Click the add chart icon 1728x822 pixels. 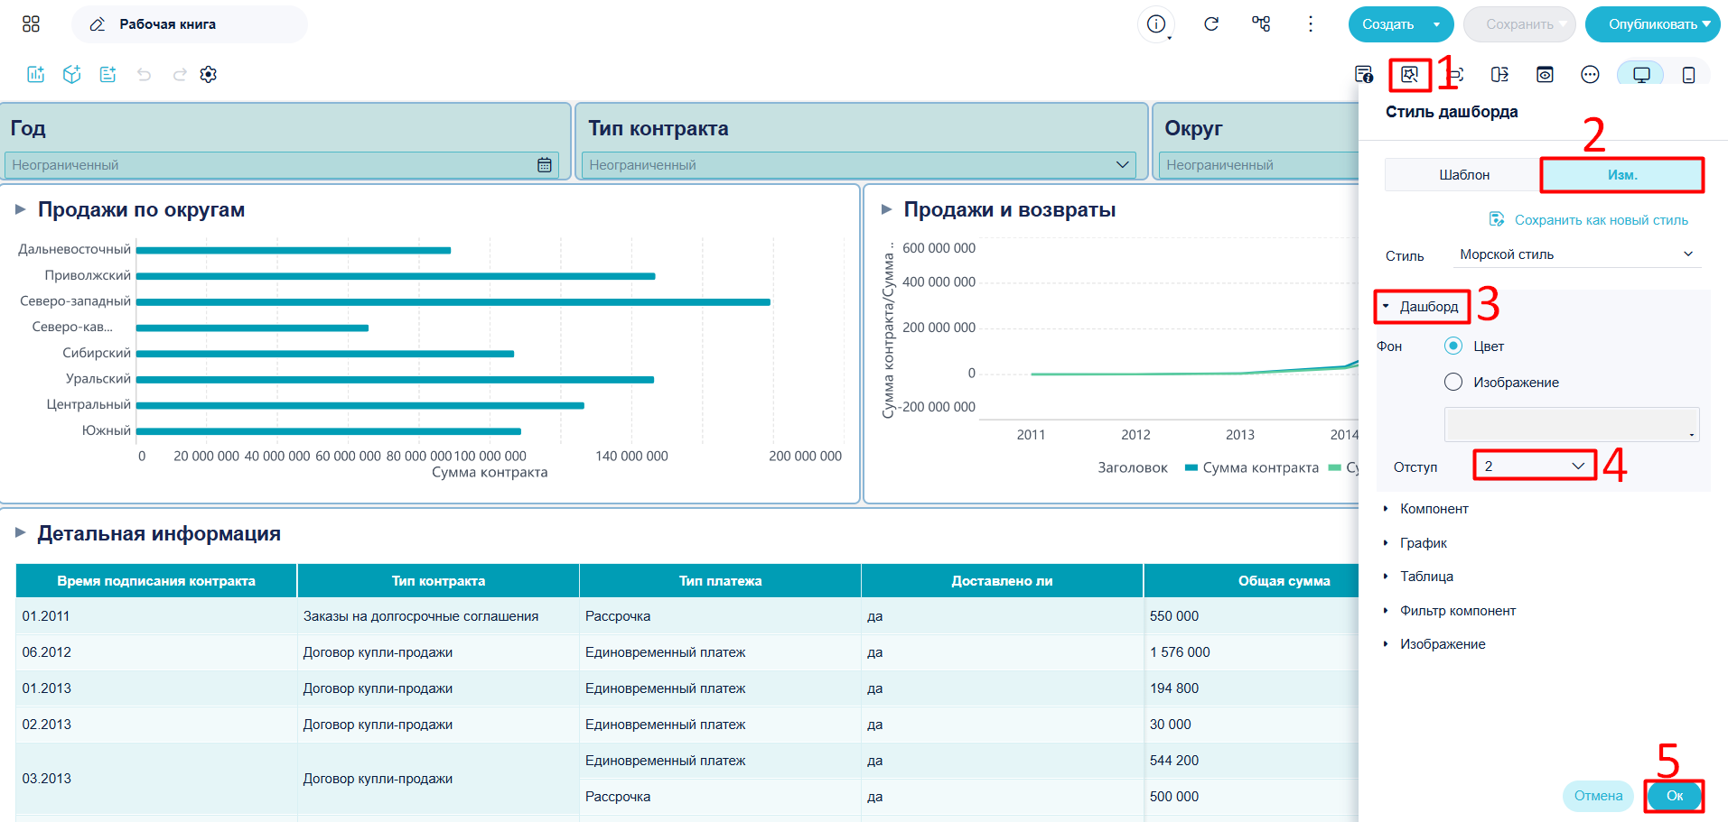click(x=36, y=75)
